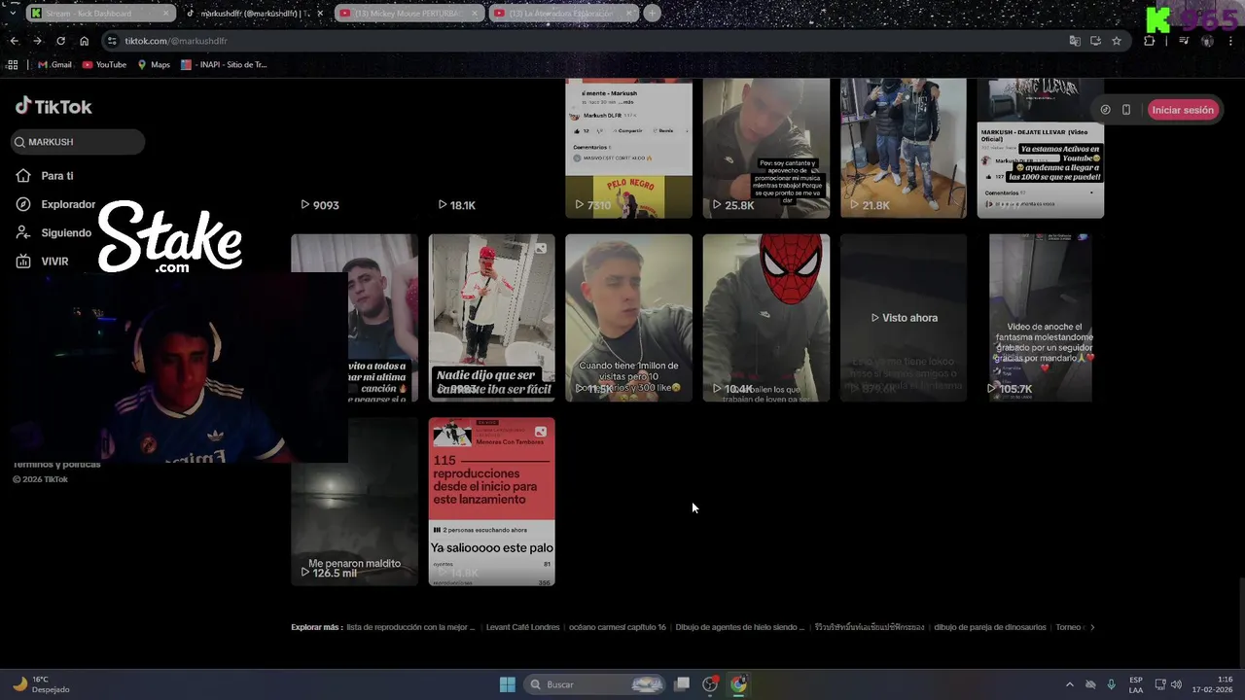Open the Chrome three-dot menu
Screen dimensions: 1245x700
point(1229,41)
